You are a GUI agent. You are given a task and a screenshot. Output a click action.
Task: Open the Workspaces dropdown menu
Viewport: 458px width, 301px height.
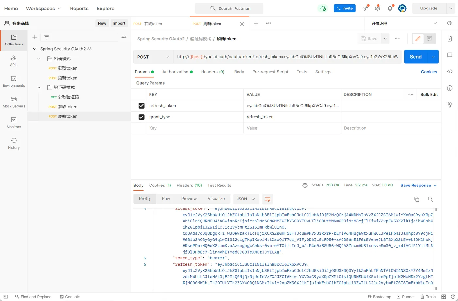pos(44,8)
